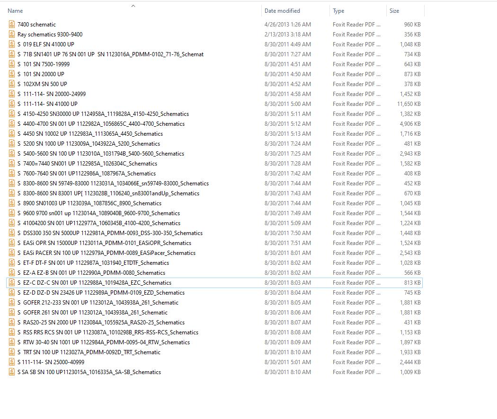497x419 pixels.
Task: Click PDF icon next to S 102XM SN 500 UP
Action: click(12, 84)
